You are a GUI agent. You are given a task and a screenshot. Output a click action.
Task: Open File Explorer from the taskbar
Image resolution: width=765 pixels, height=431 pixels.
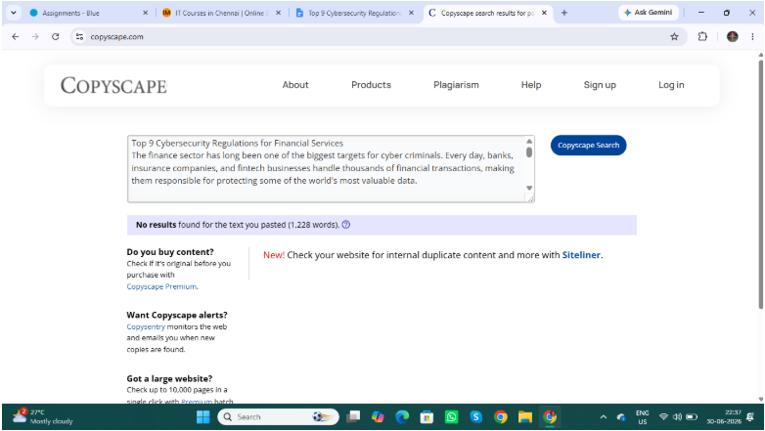coord(525,417)
